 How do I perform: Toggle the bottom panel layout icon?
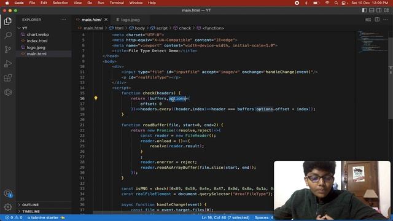click(x=372, y=10)
